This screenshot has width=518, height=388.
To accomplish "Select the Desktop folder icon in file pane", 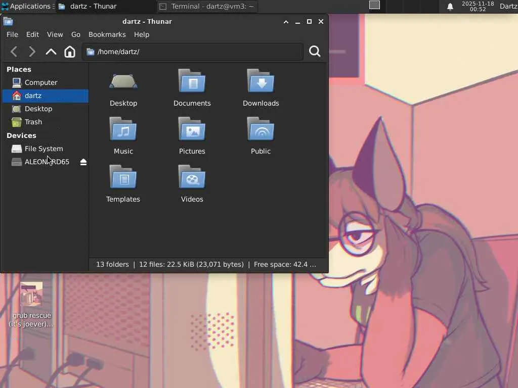I will pyautogui.click(x=123, y=81).
